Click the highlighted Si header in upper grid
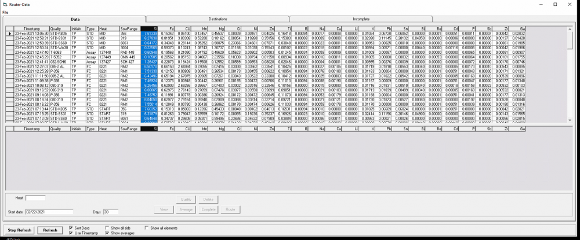580x240 pixels. pos(150,28)
